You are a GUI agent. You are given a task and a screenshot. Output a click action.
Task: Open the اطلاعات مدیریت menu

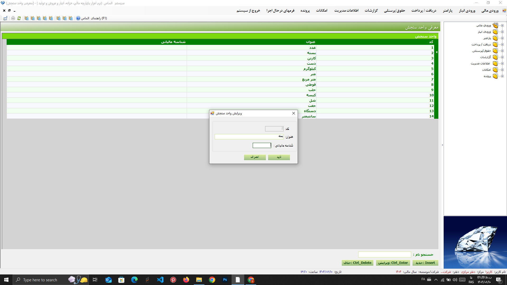click(346, 11)
